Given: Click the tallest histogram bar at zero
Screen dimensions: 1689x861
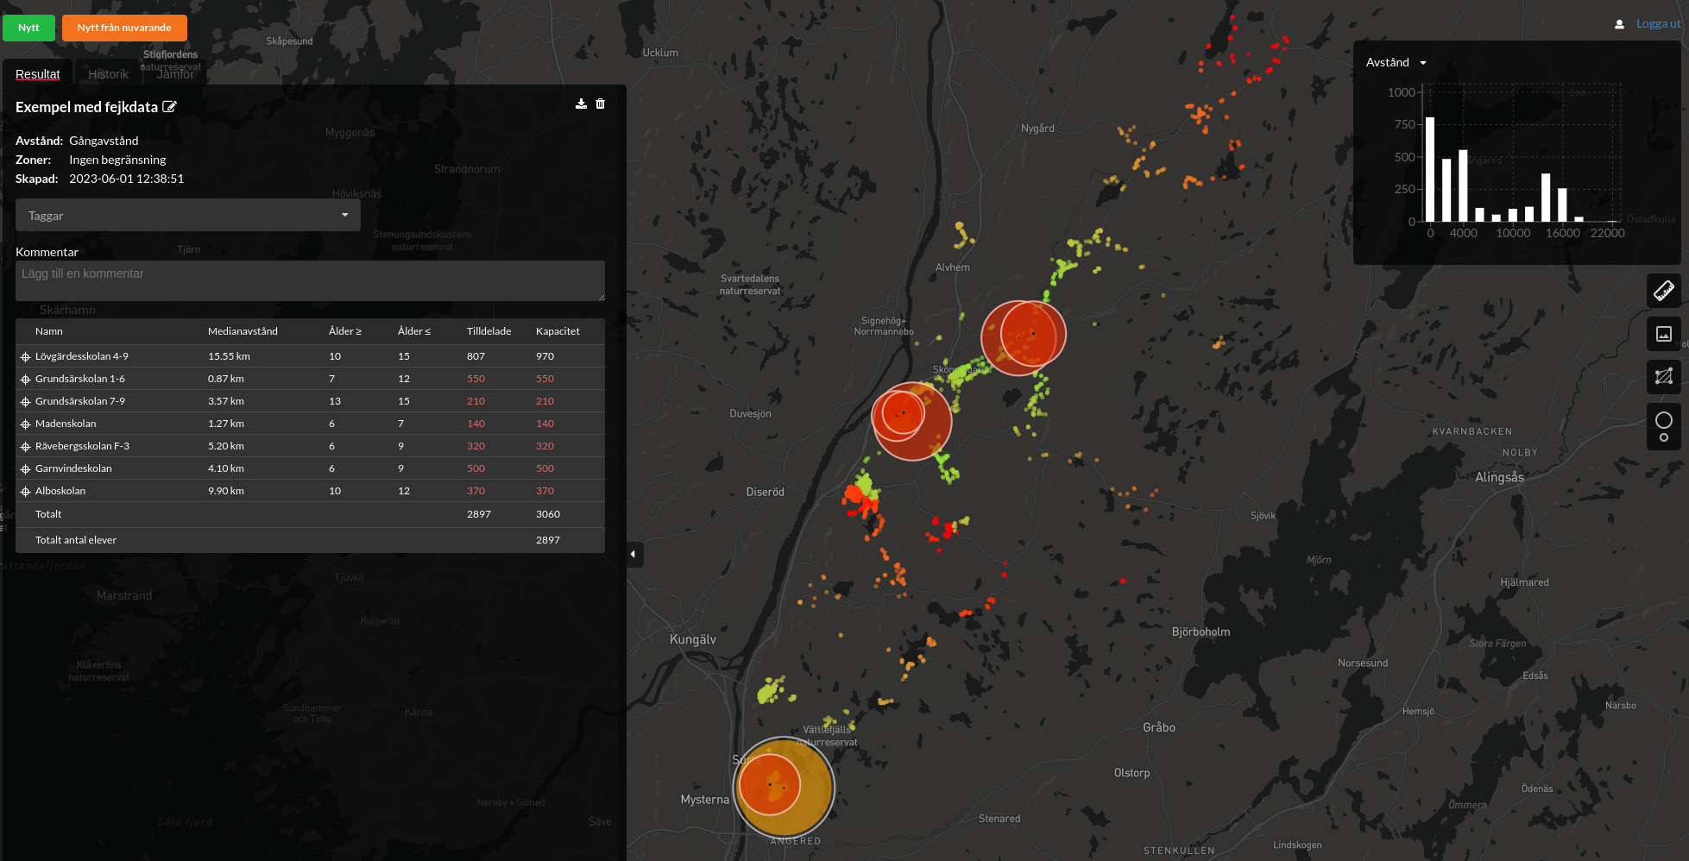Looking at the screenshot, I should click(x=1430, y=169).
